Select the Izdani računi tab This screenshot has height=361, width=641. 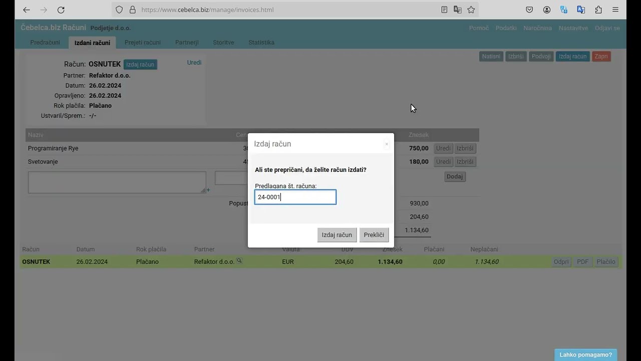[92, 43]
